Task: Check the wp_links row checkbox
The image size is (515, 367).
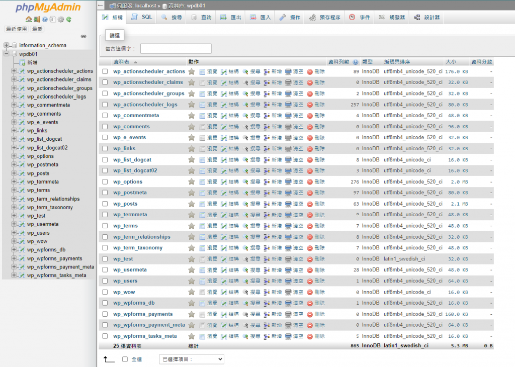Action: 105,148
